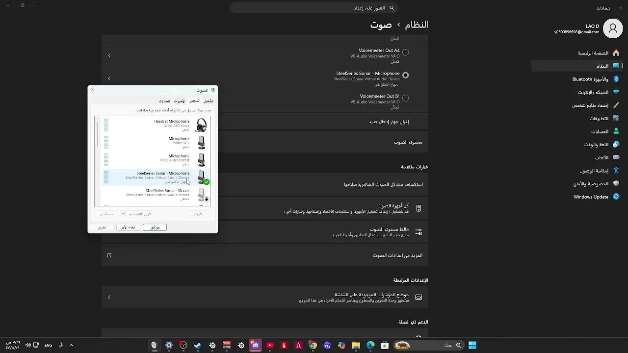The image size is (628, 353).
Task: Click the Cancel button in Sound dialog
Action: coord(128,227)
